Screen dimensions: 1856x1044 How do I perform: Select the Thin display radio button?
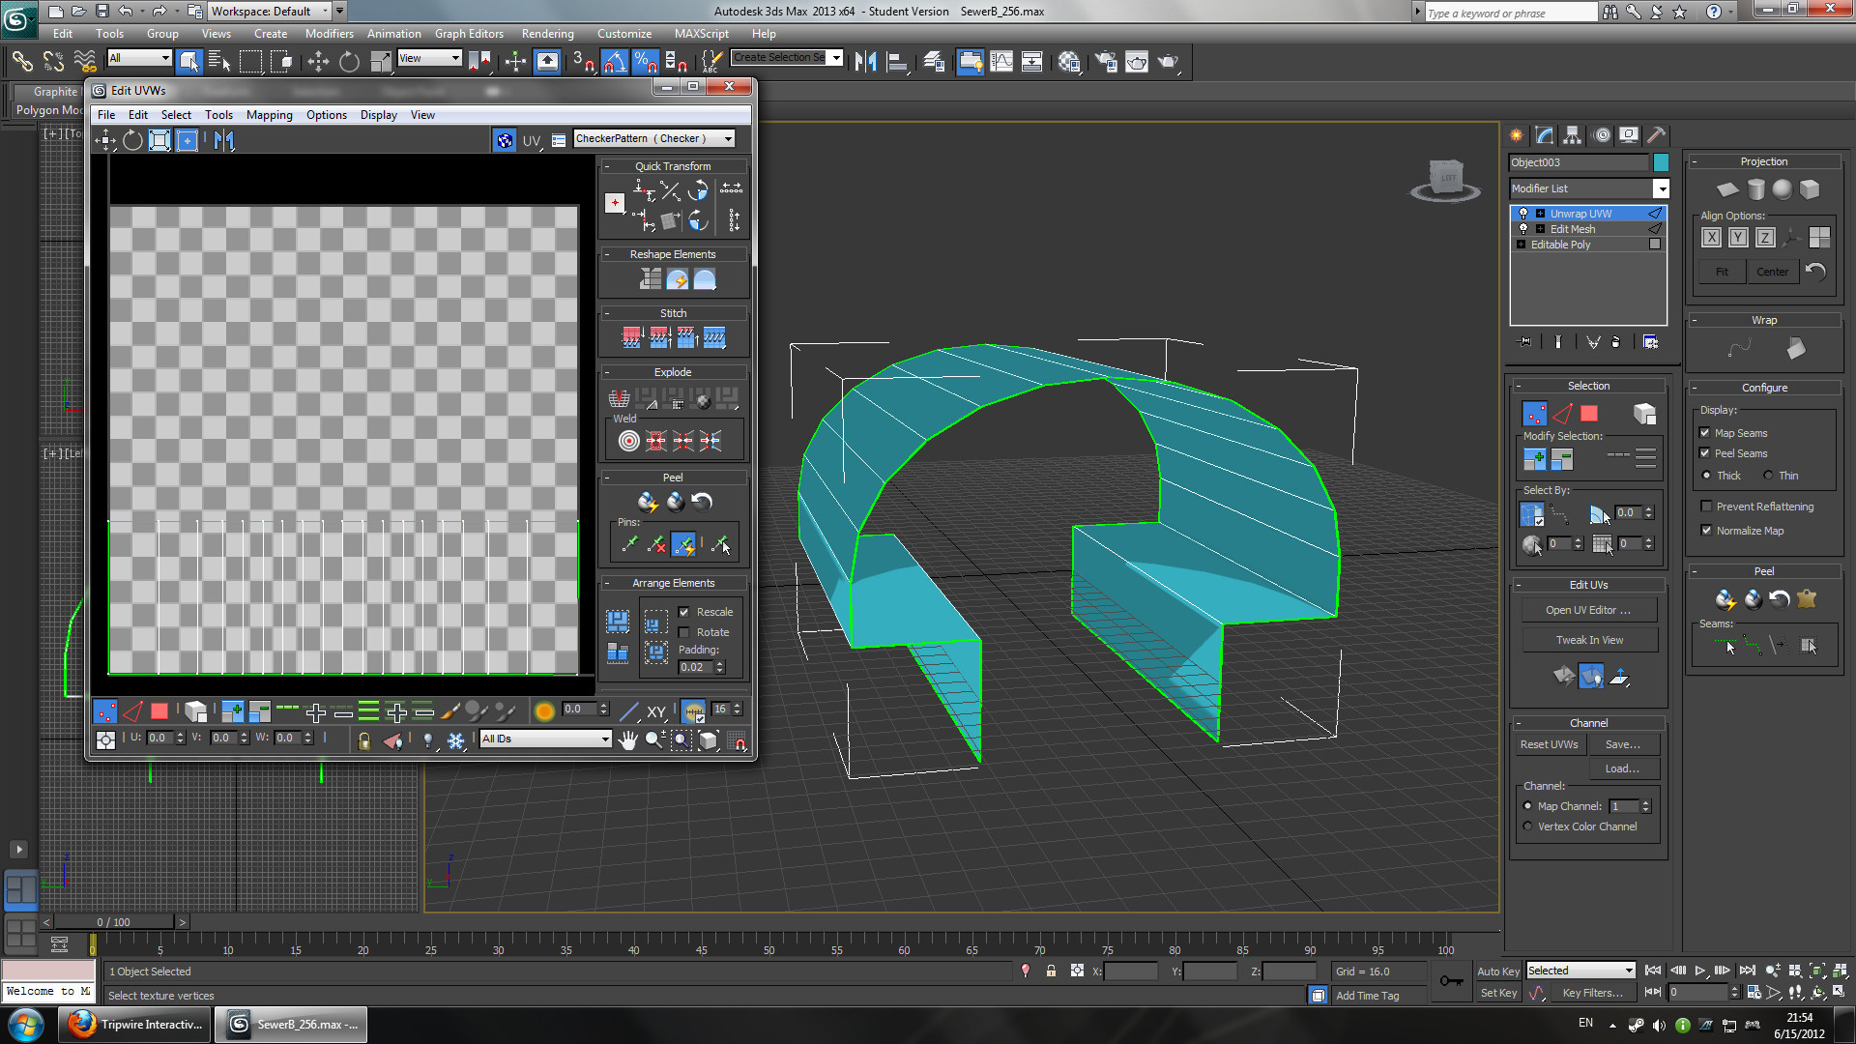tap(1768, 476)
